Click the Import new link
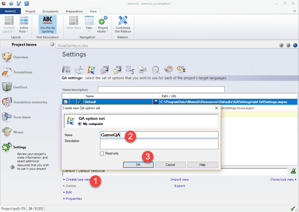Screen dimensions: 299x212 [180, 179]
